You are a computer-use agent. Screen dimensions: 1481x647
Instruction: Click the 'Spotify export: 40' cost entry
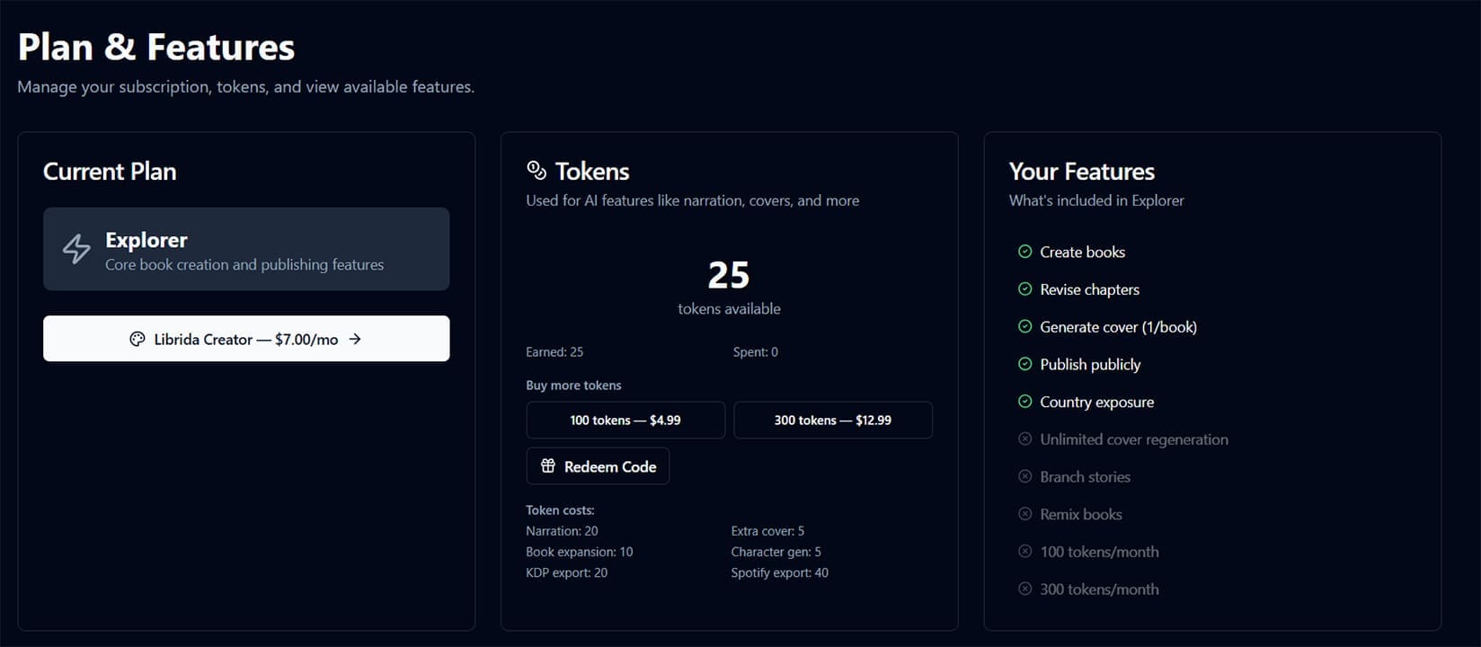(x=780, y=572)
